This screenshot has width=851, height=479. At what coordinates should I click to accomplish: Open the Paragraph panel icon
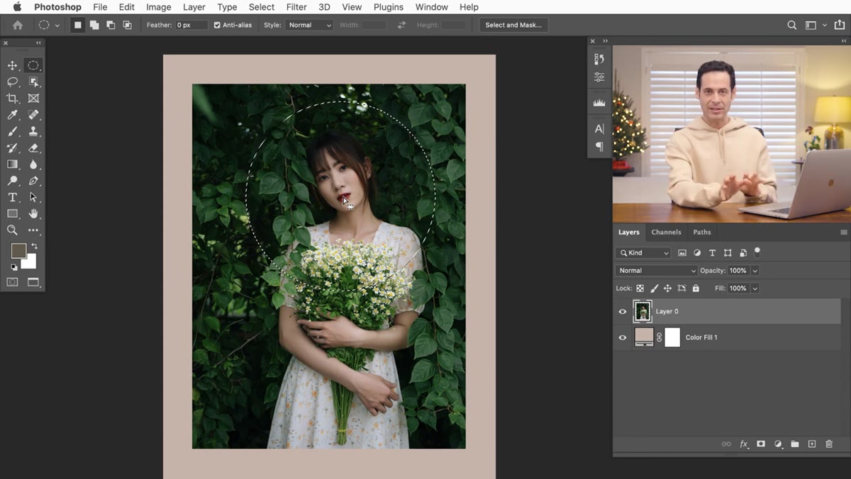[x=599, y=147]
